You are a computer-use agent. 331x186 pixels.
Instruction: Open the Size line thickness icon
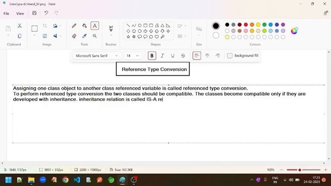click(x=199, y=28)
